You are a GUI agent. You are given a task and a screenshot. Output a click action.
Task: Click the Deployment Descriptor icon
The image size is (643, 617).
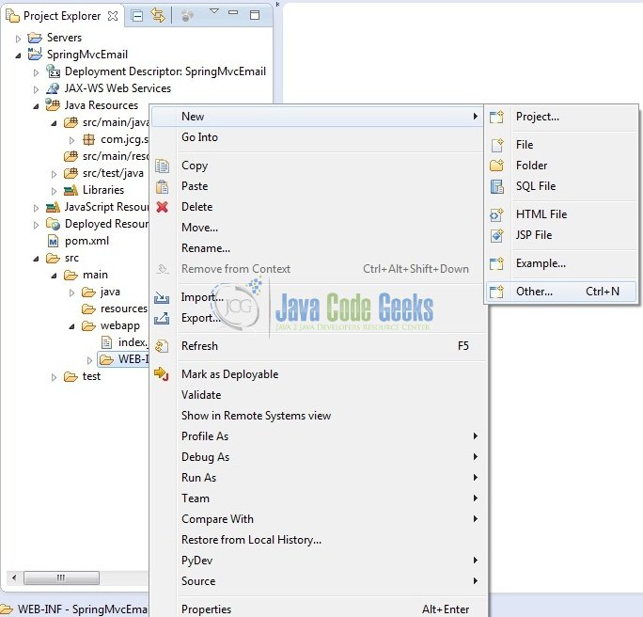[53, 71]
